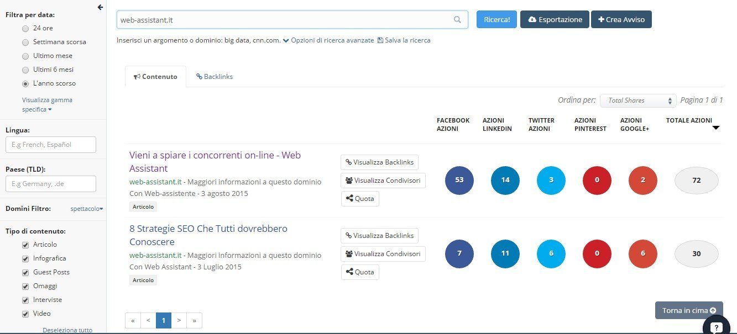This screenshot has height=334, width=737.
Task: Switch to the Backlinks tab
Action: click(215, 77)
